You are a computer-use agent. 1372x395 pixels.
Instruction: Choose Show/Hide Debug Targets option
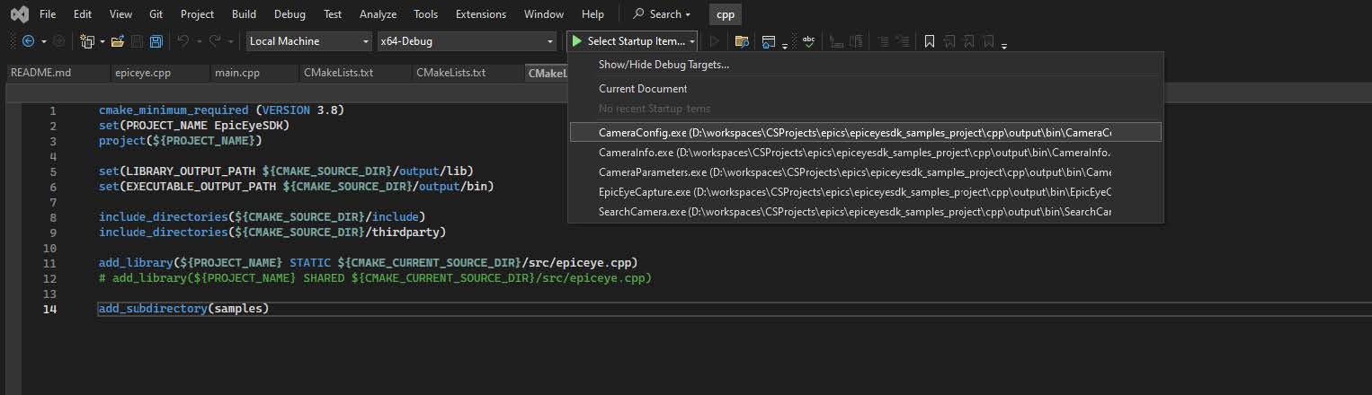pyautogui.click(x=664, y=65)
